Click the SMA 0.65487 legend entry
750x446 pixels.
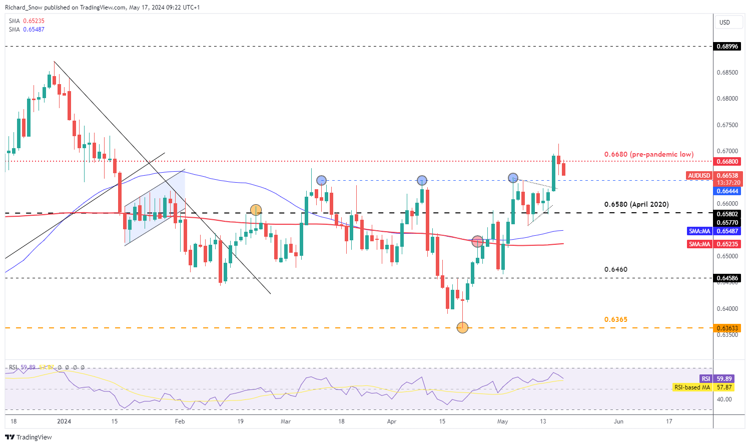pos(27,30)
